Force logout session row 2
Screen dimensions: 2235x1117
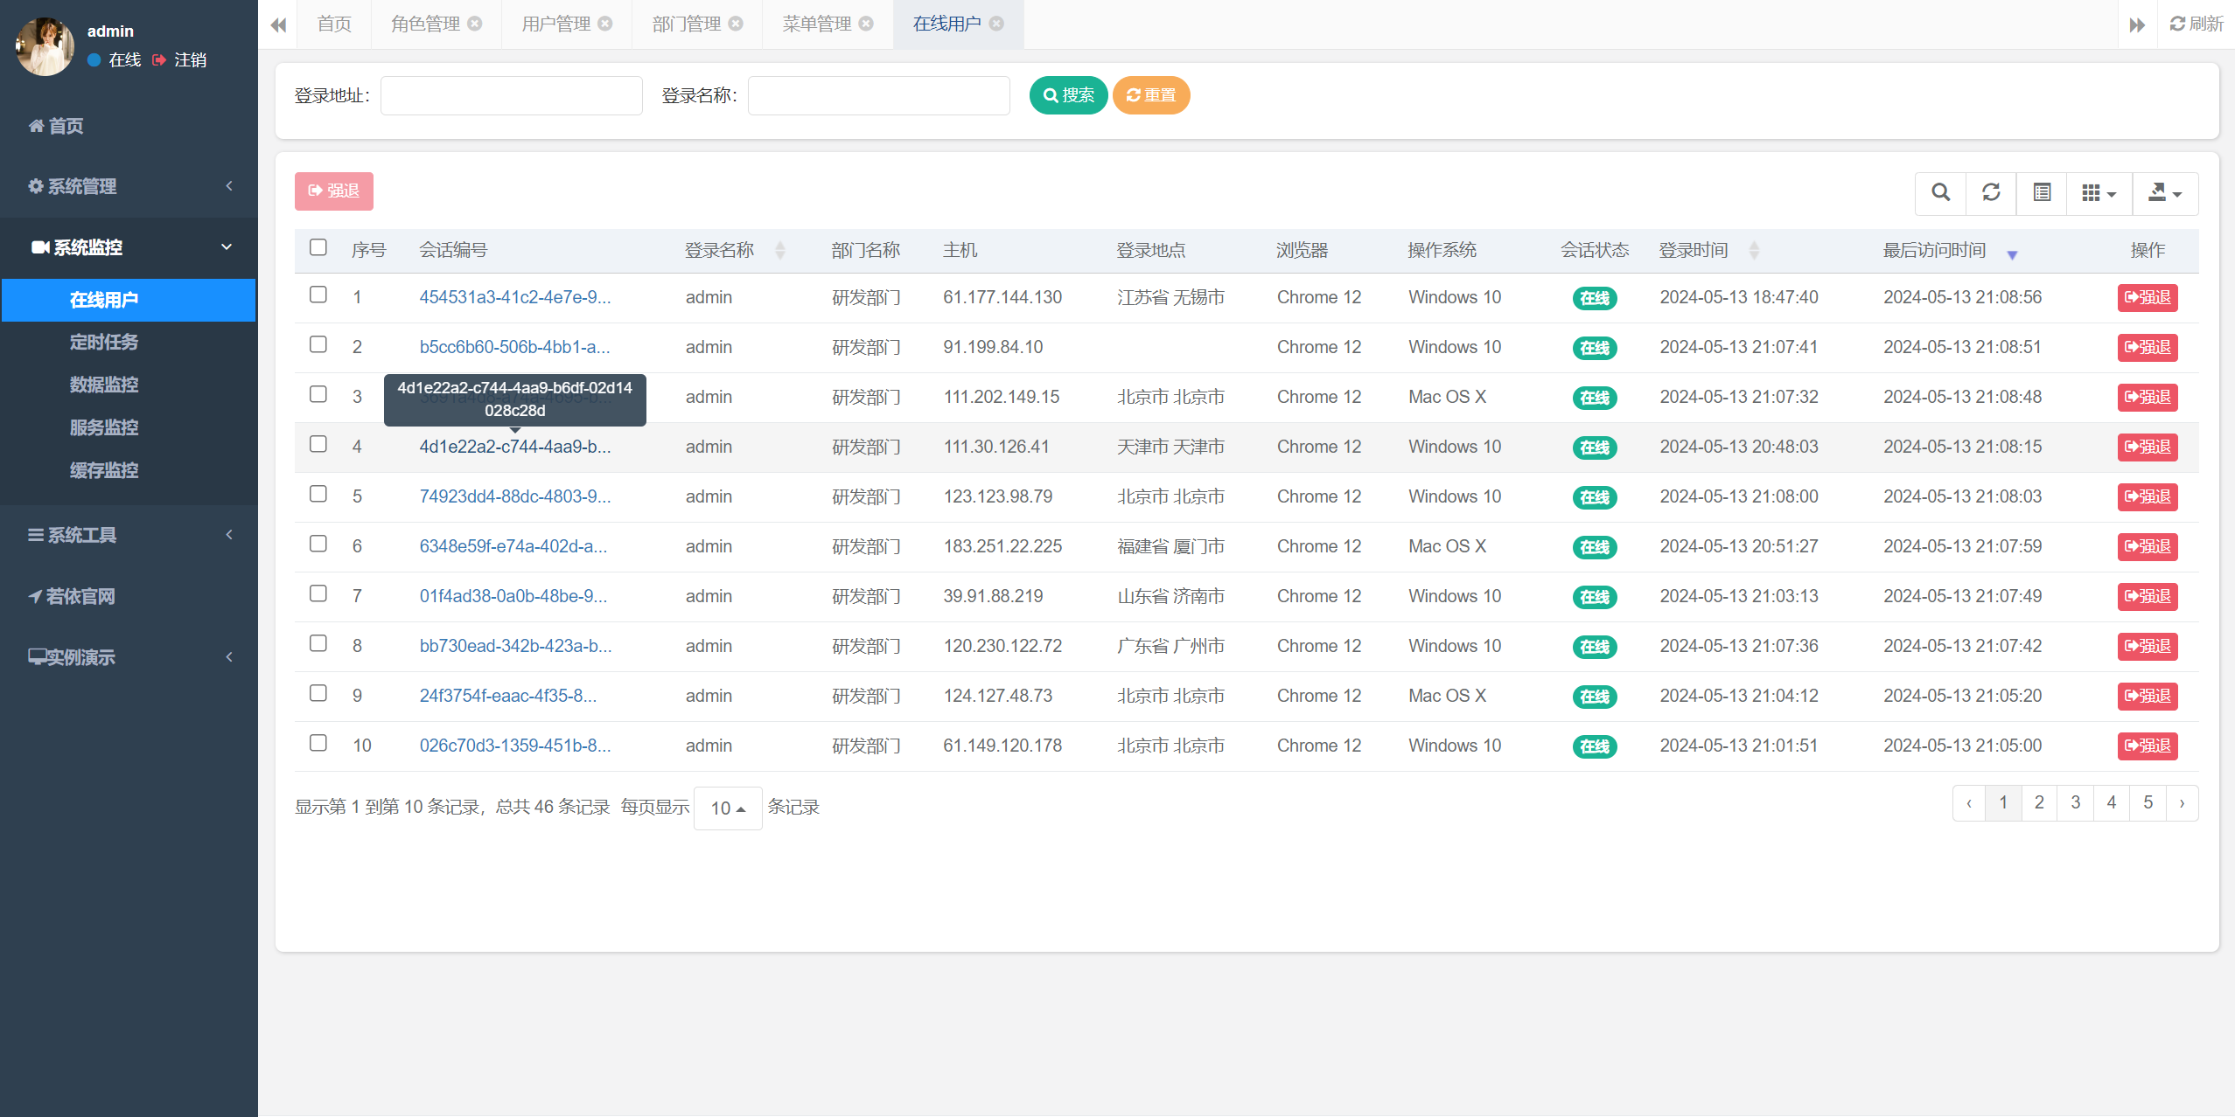[x=2148, y=348]
